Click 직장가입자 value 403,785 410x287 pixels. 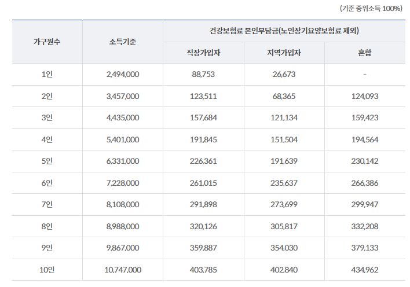pyautogui.click(x=203, y=270)
